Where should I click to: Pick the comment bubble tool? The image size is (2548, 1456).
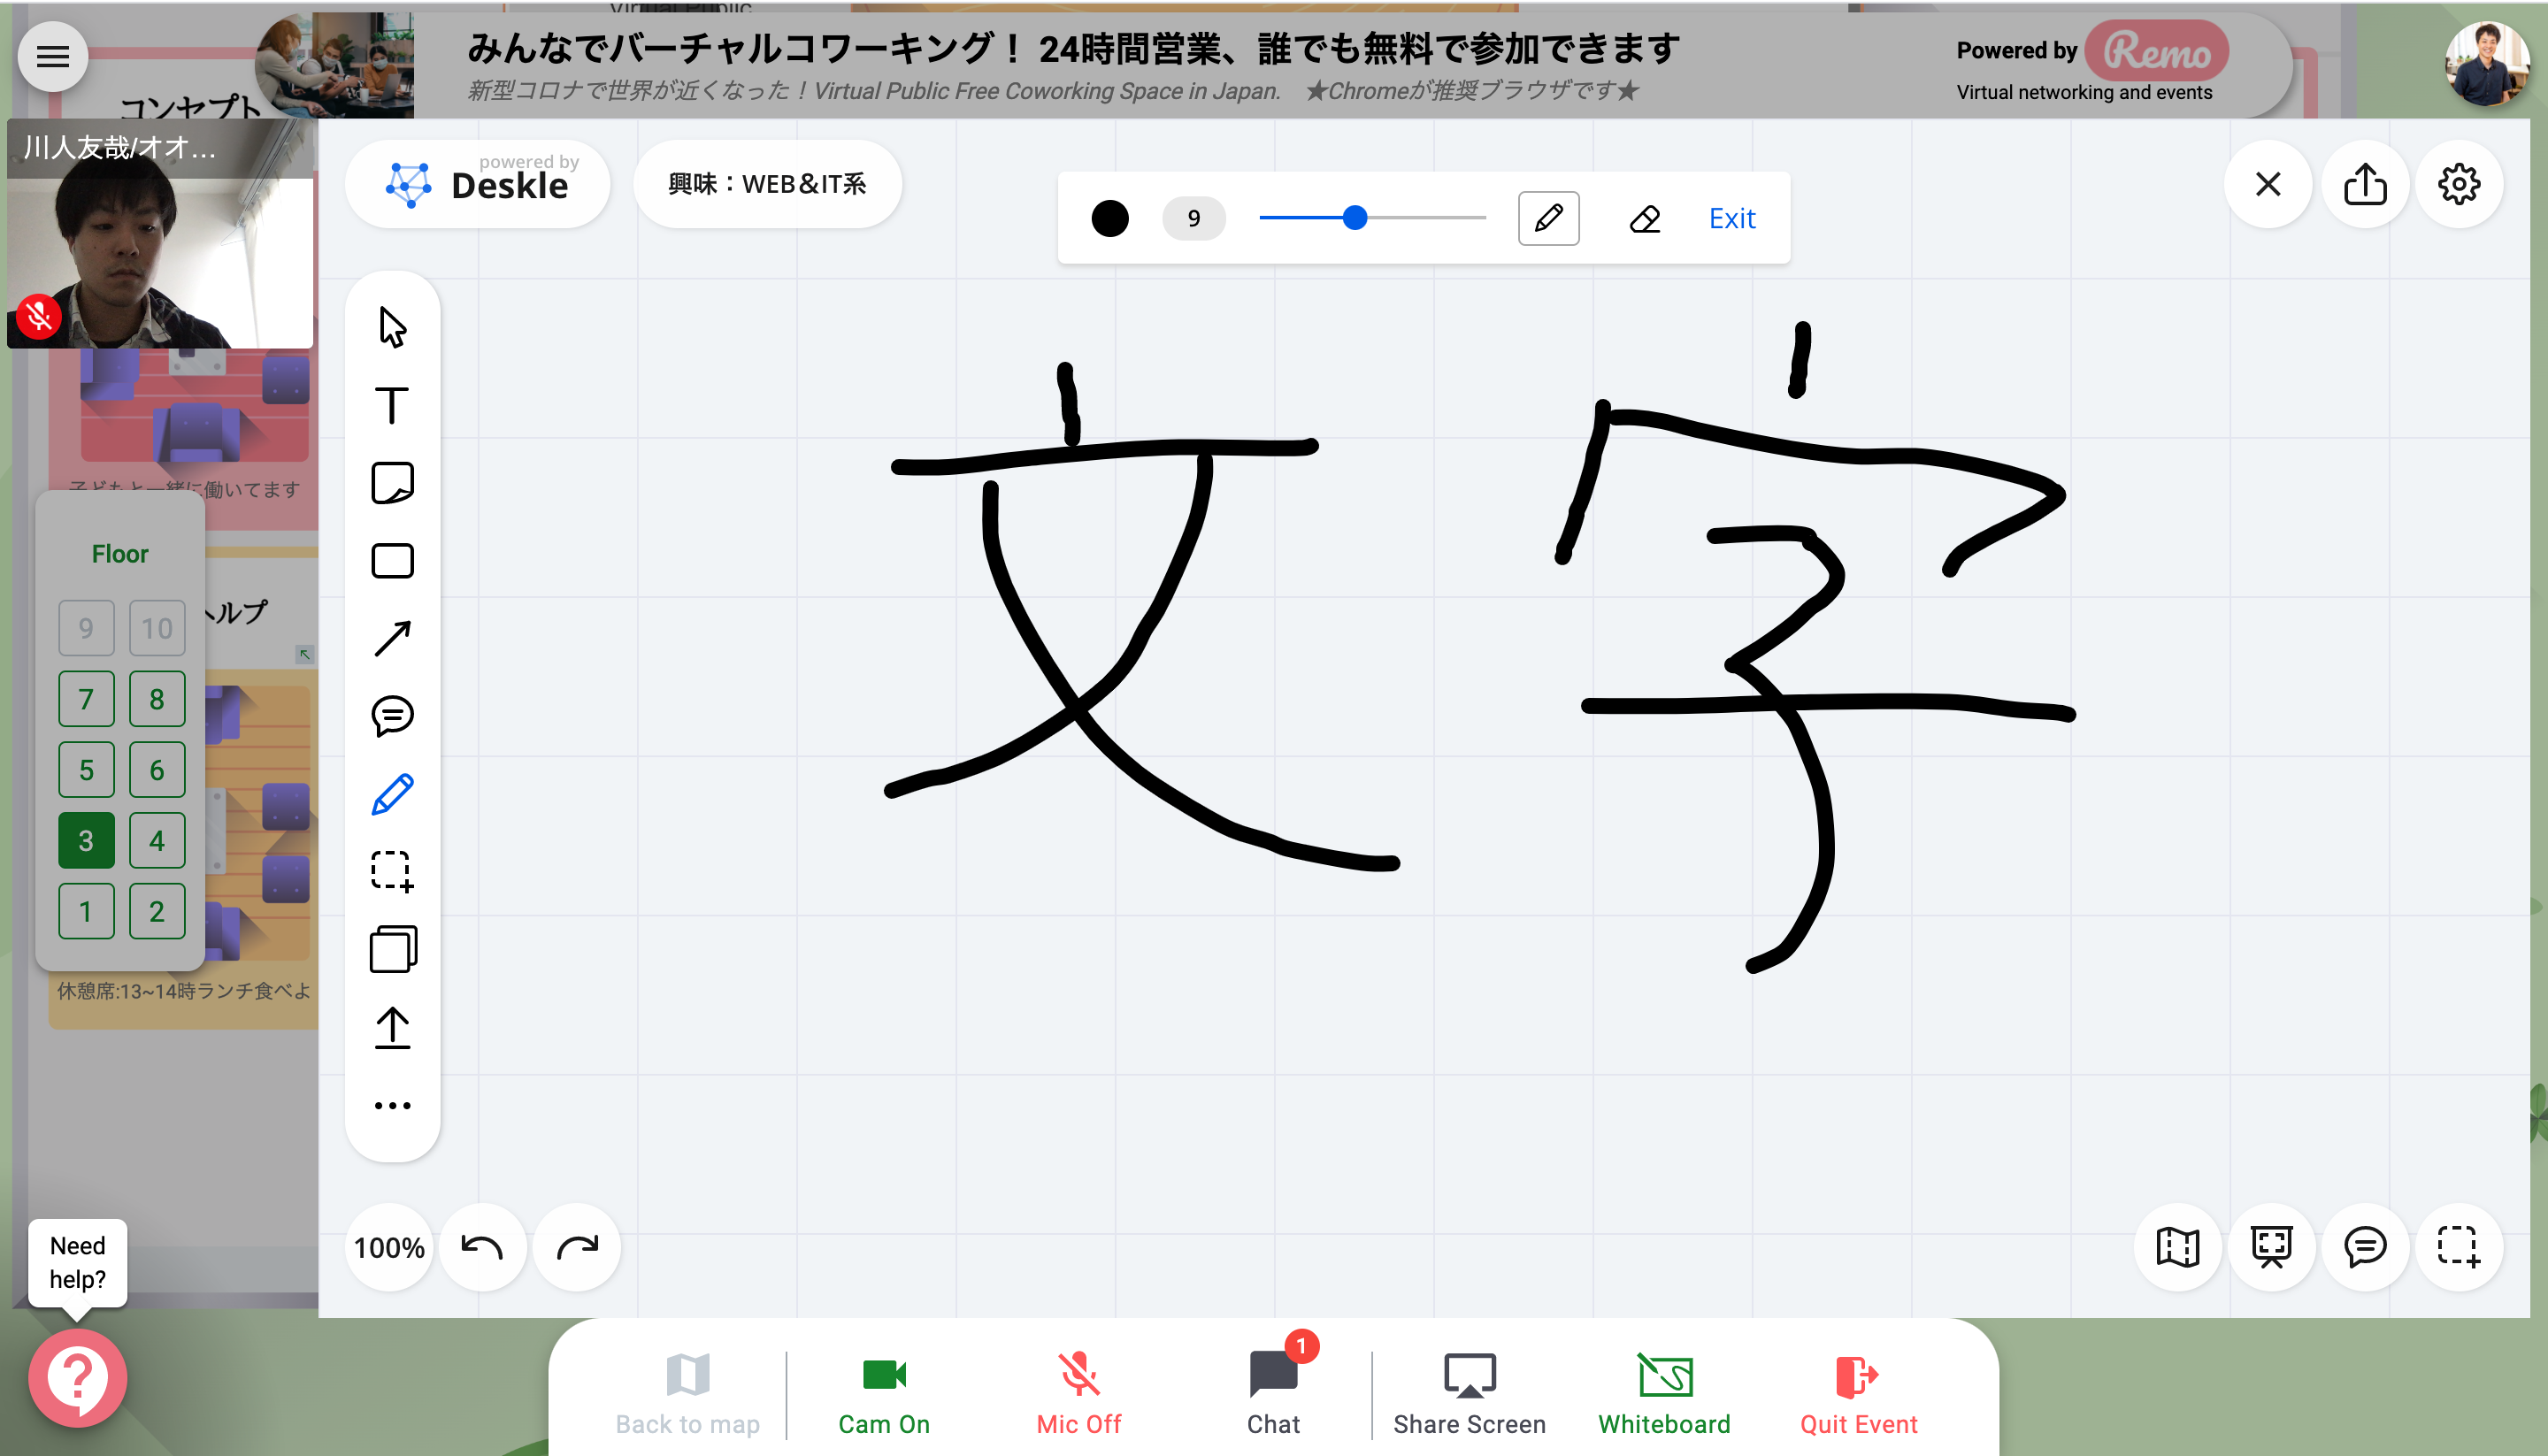(392, 716)
